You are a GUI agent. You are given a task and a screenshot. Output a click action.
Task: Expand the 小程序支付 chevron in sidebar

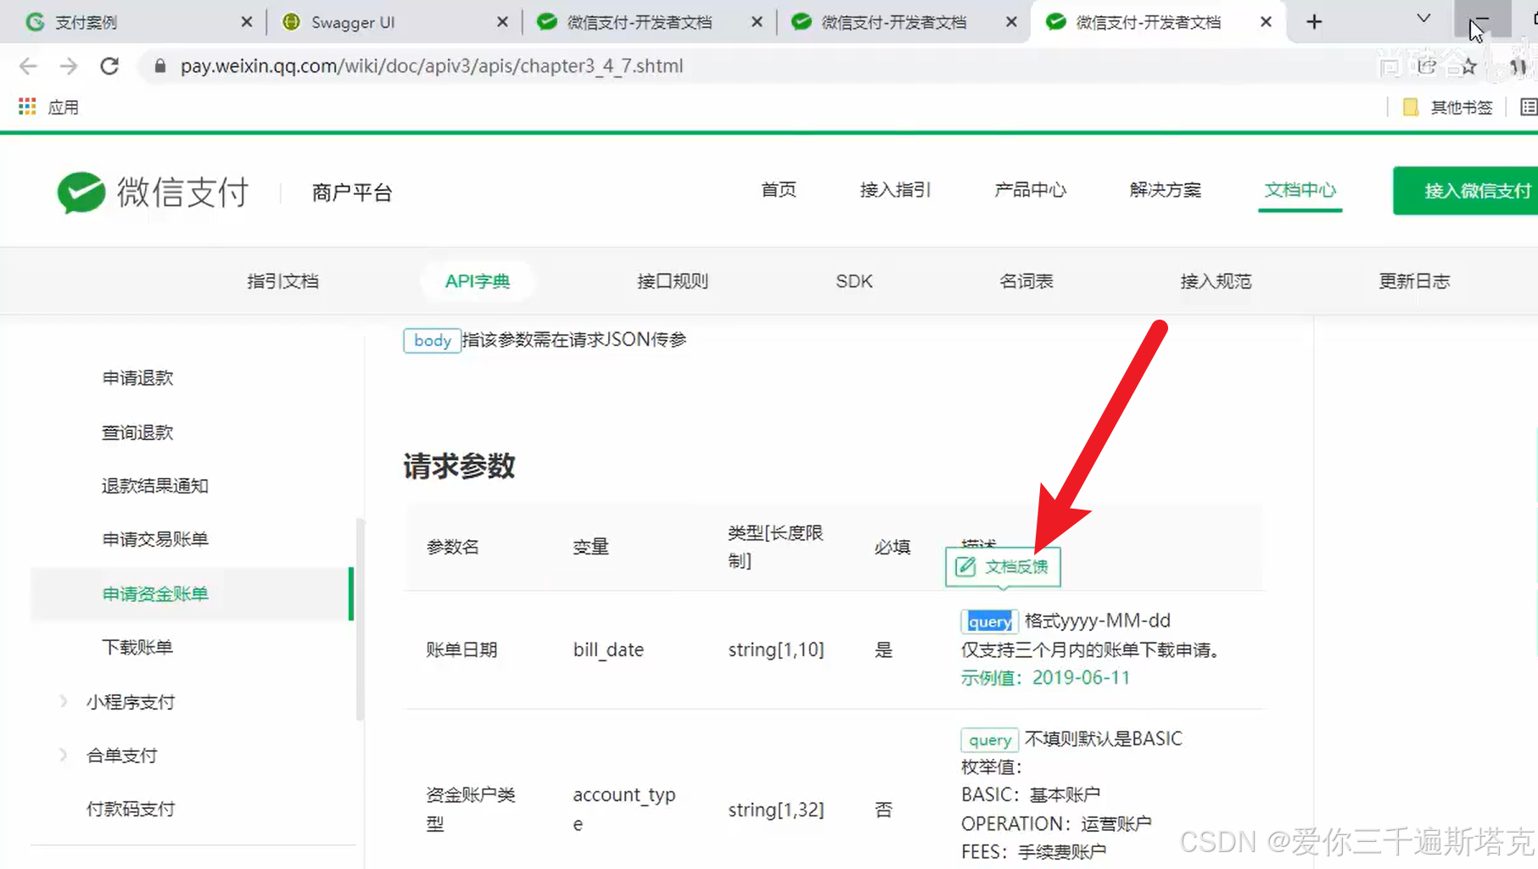[64, 701]
